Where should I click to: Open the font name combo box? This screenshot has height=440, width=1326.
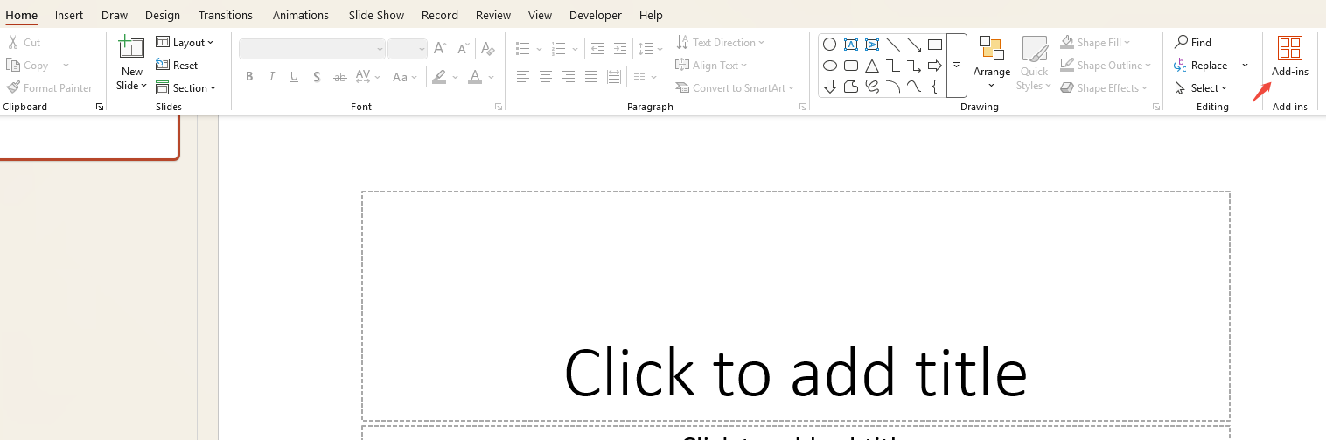[x=312, y=49]
